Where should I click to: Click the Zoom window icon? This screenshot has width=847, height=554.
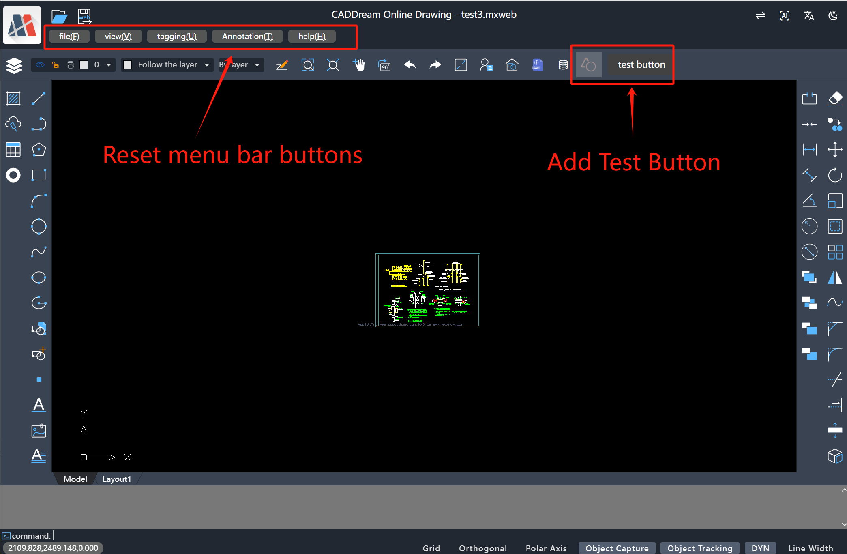pyautogui.click(x=308, y=65)
